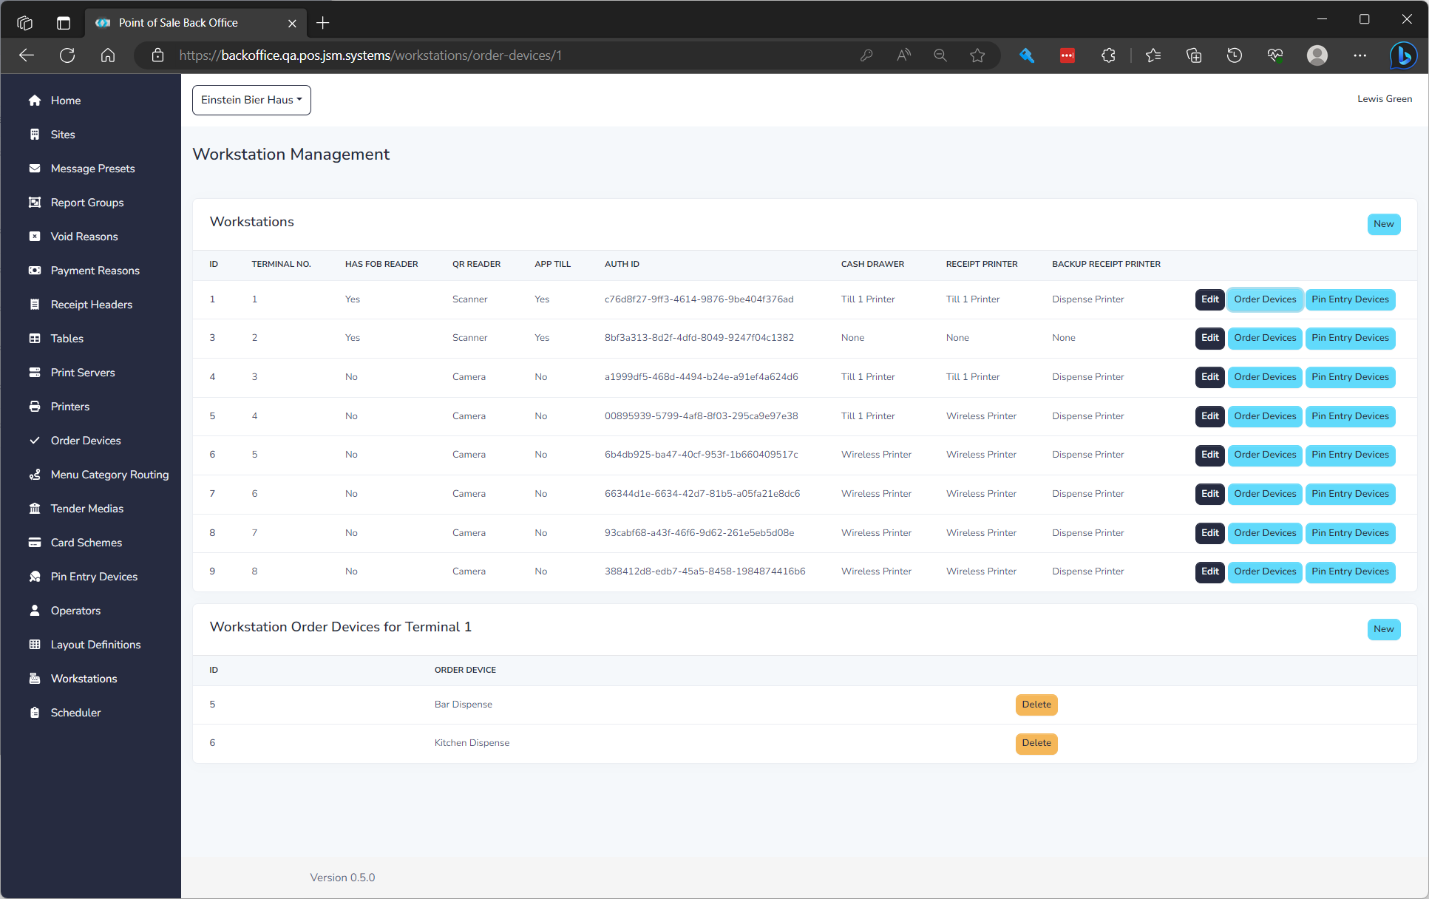Click New button for Workstation Order Devices
1429x899 pixels.
coord(1383,629)
